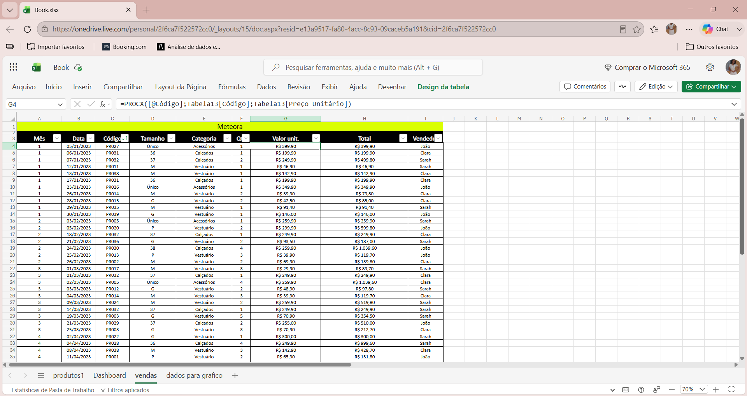Switch to the Fórmulas ribbon tab
Viewport: 747px width, 396px height.
point(232,87)
